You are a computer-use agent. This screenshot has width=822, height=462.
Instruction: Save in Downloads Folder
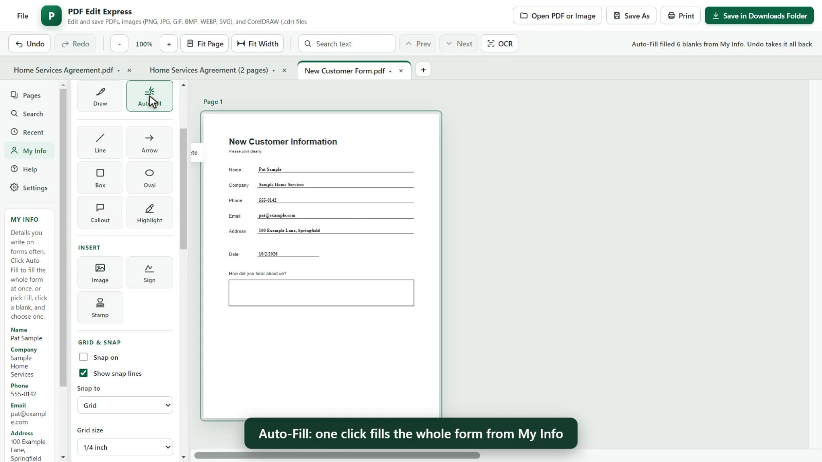pos(759,15)
